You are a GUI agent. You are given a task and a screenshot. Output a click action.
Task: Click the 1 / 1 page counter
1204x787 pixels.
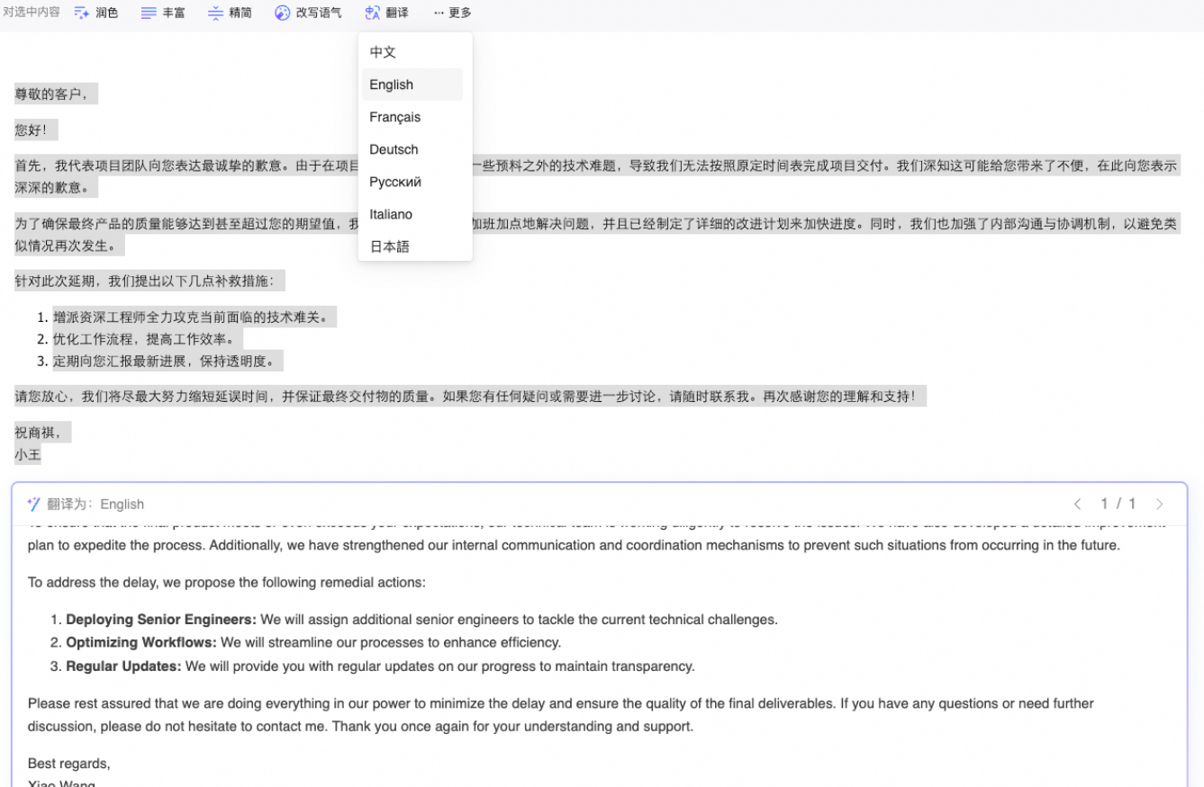coord(1118,504)
